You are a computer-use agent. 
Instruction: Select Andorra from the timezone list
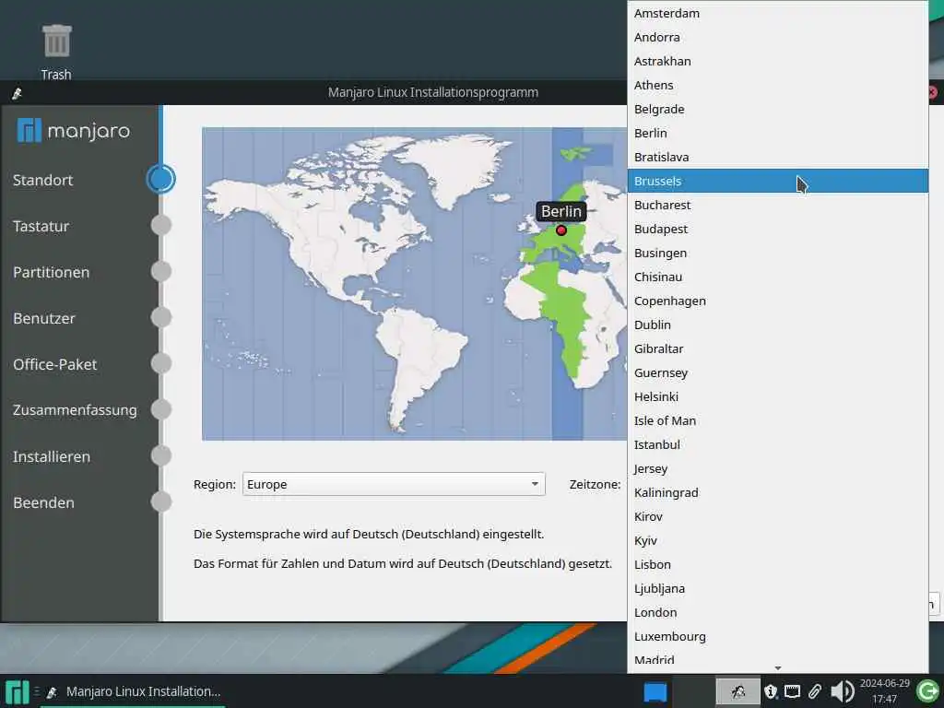click(778, 37)
